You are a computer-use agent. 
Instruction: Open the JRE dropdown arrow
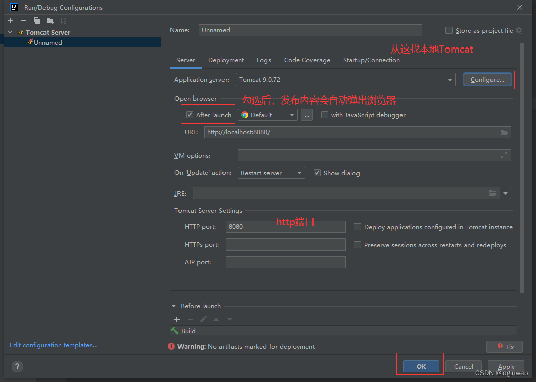coord(505,193)
